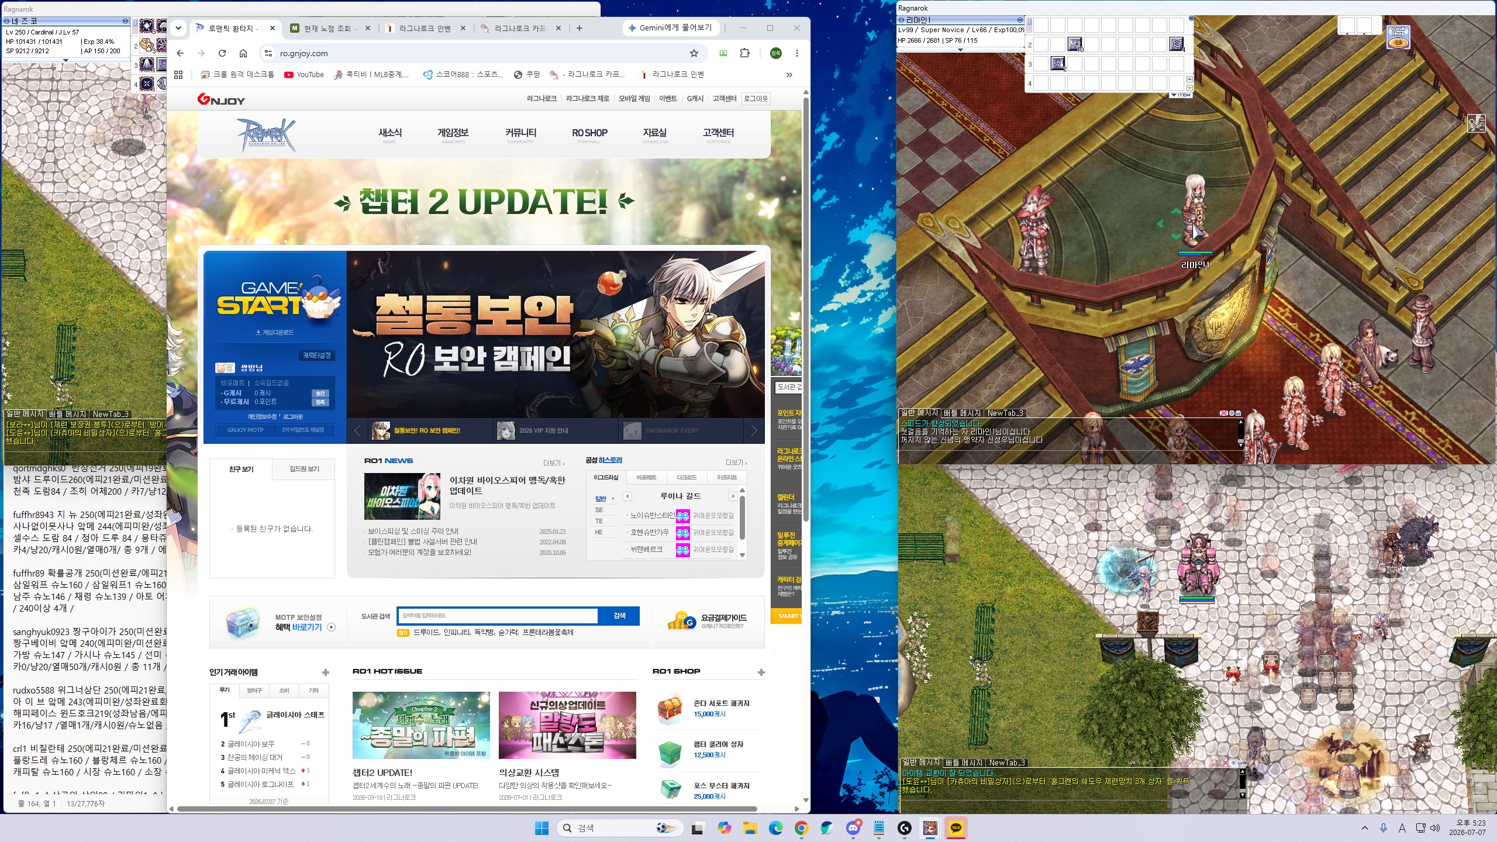Show hidden bookmarks with double chevron
Screen dimensions: 1497x842
pyautogui.click(x=789, y=74)
